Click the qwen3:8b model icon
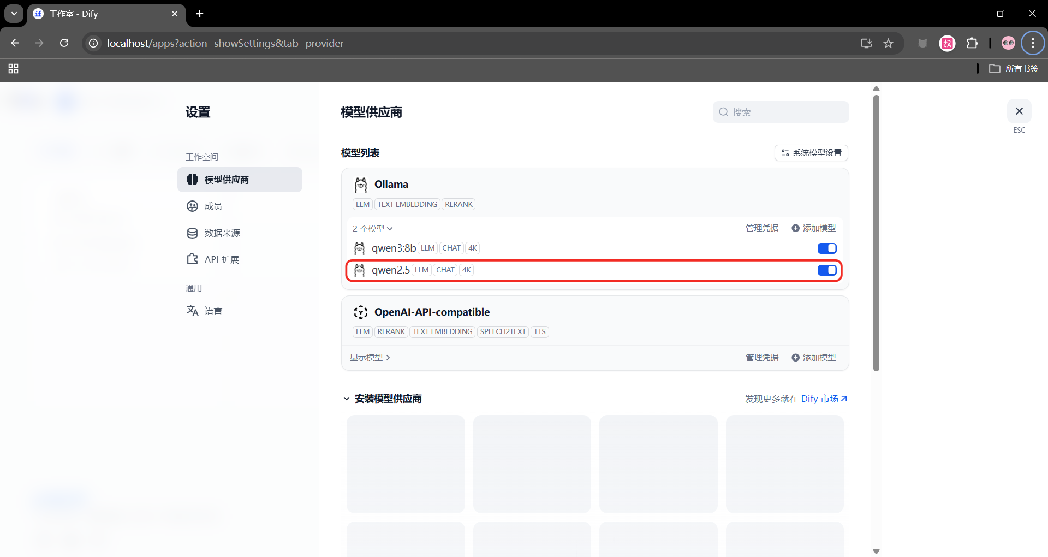 coord(359,248)
